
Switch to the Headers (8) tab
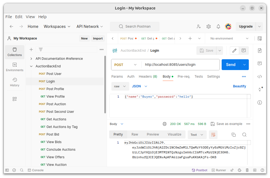coord(148,77)
